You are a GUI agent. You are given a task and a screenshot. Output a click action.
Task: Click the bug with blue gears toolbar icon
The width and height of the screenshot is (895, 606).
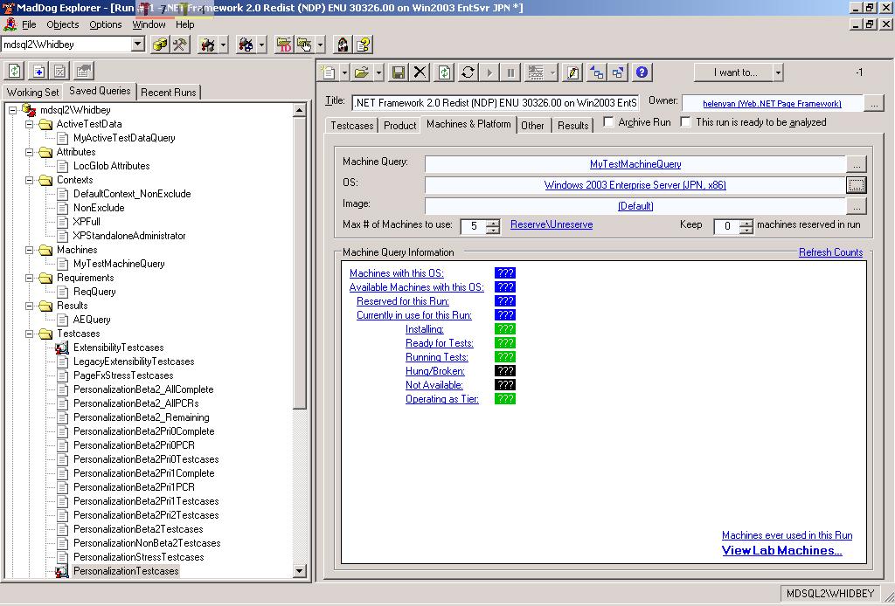tap(246, 45)
